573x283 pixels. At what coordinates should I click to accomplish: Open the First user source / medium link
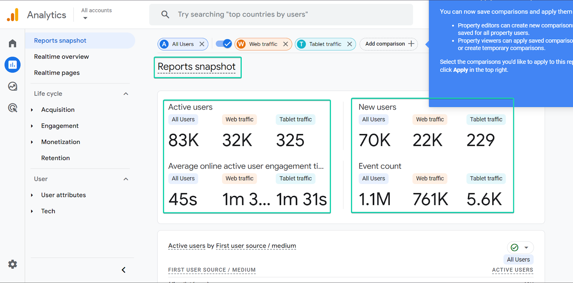tap(256, 246)
